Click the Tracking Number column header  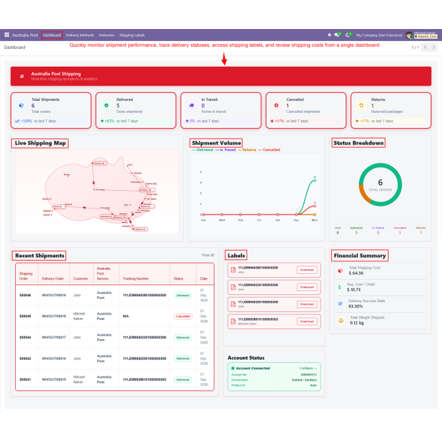tap(136, 278)
